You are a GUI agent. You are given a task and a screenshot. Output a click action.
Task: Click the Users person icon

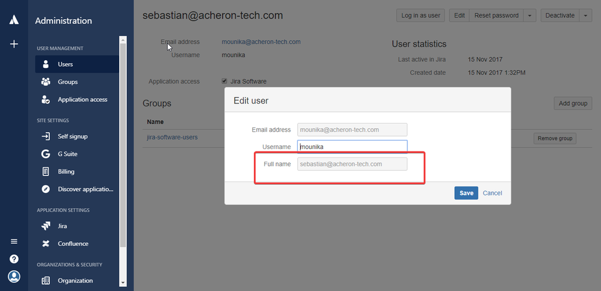pyautogui.click(x=46, y=64)
